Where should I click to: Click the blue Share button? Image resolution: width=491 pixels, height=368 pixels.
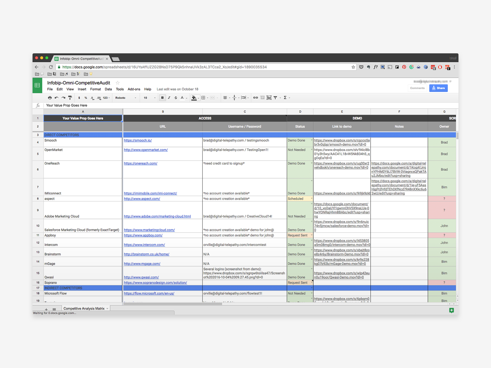point(438,88)
